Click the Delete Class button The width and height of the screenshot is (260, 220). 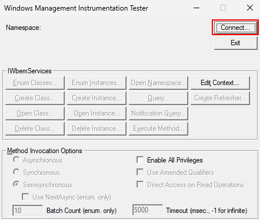click(x=35, y=128)
